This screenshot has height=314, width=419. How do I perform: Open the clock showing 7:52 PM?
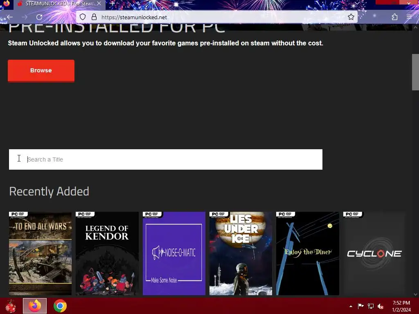pyautogui.click(x=401, y=306)
